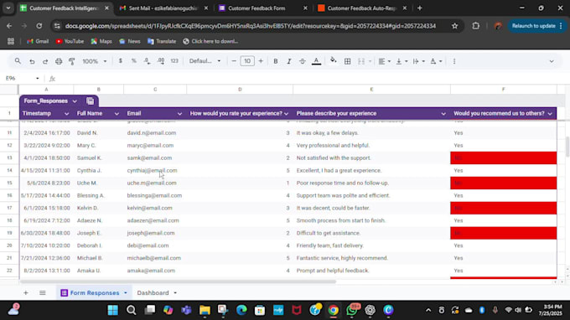Activate the paint format tool
Viewport: 570px width, 320px height.
tap(72, 61)
